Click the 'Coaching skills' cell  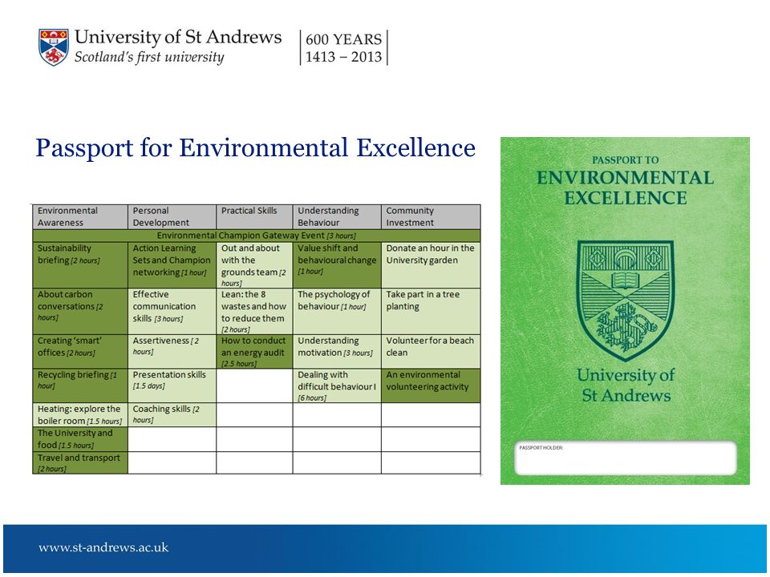[x=172, y=414]
